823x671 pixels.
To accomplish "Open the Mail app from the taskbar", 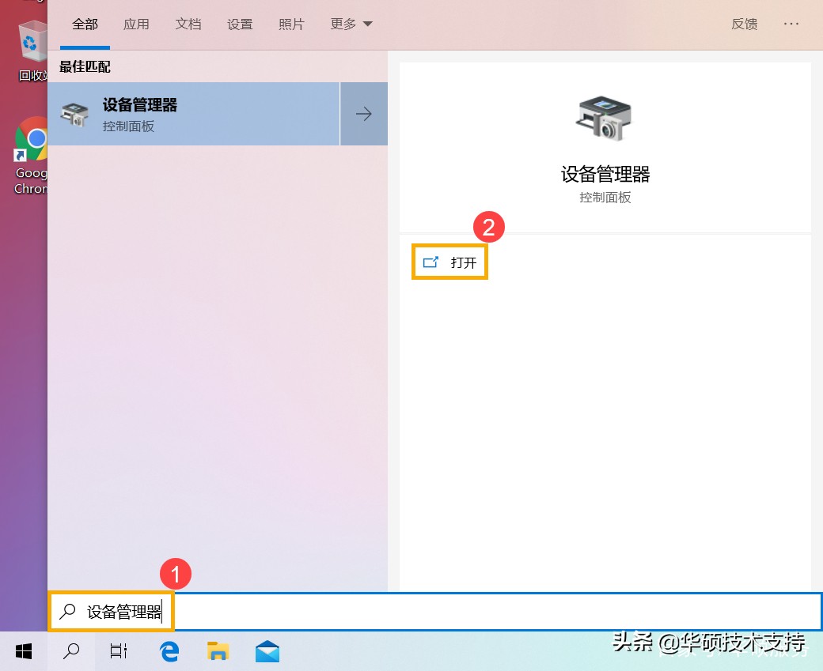I will point(267,650).
